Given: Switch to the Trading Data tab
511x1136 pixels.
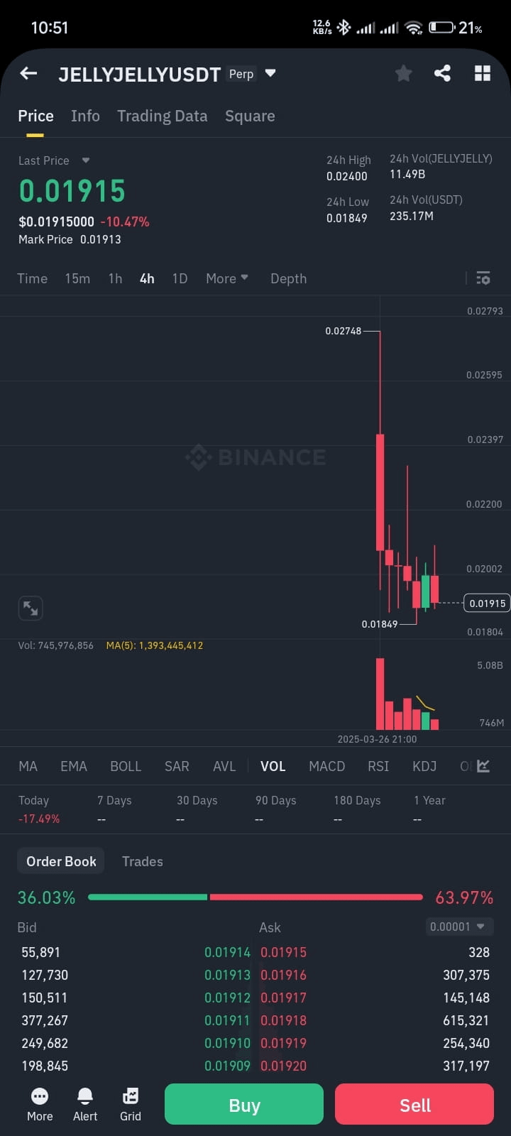Looking at the screenshot, I should (x=162, y=116).
